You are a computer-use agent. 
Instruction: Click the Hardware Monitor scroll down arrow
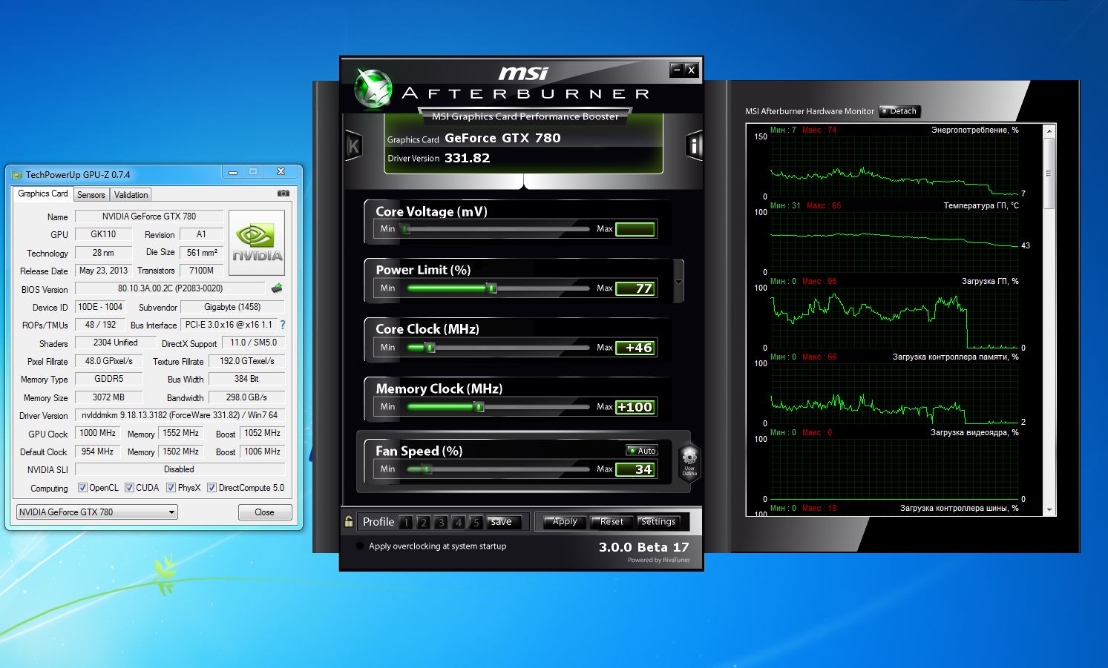coord(1049,510)
